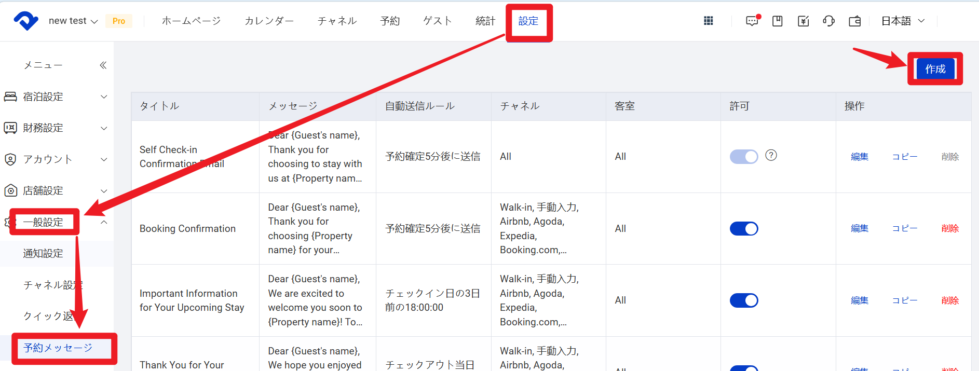
Task: Delete the Booking Confirmation message
Action: (950, 228)
